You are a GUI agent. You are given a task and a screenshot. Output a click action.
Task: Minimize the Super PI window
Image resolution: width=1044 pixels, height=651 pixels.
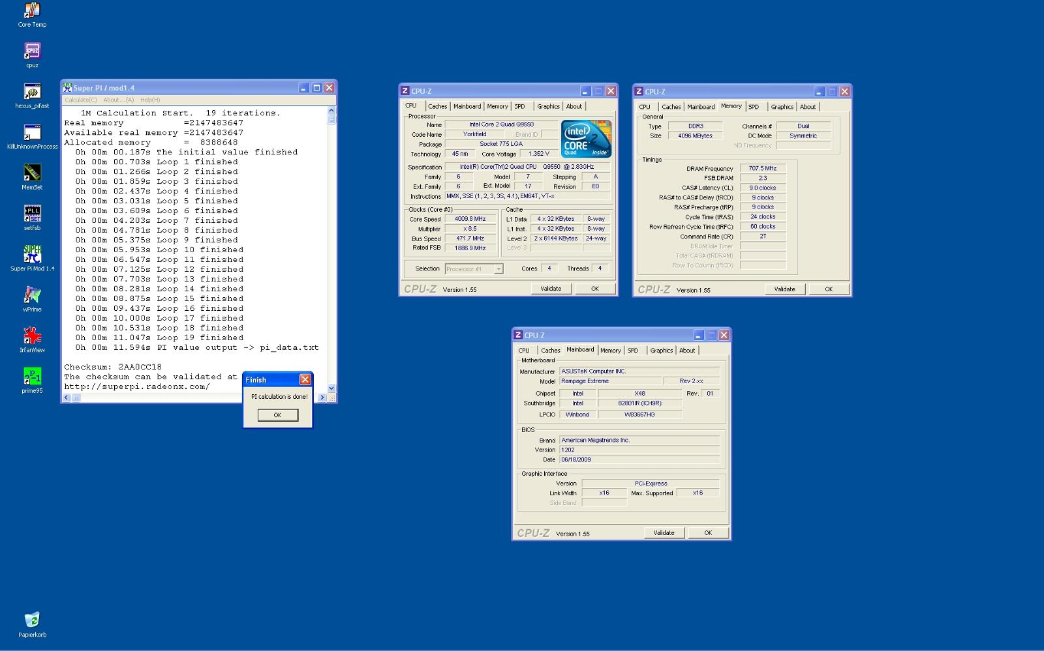tap(304, 88)
